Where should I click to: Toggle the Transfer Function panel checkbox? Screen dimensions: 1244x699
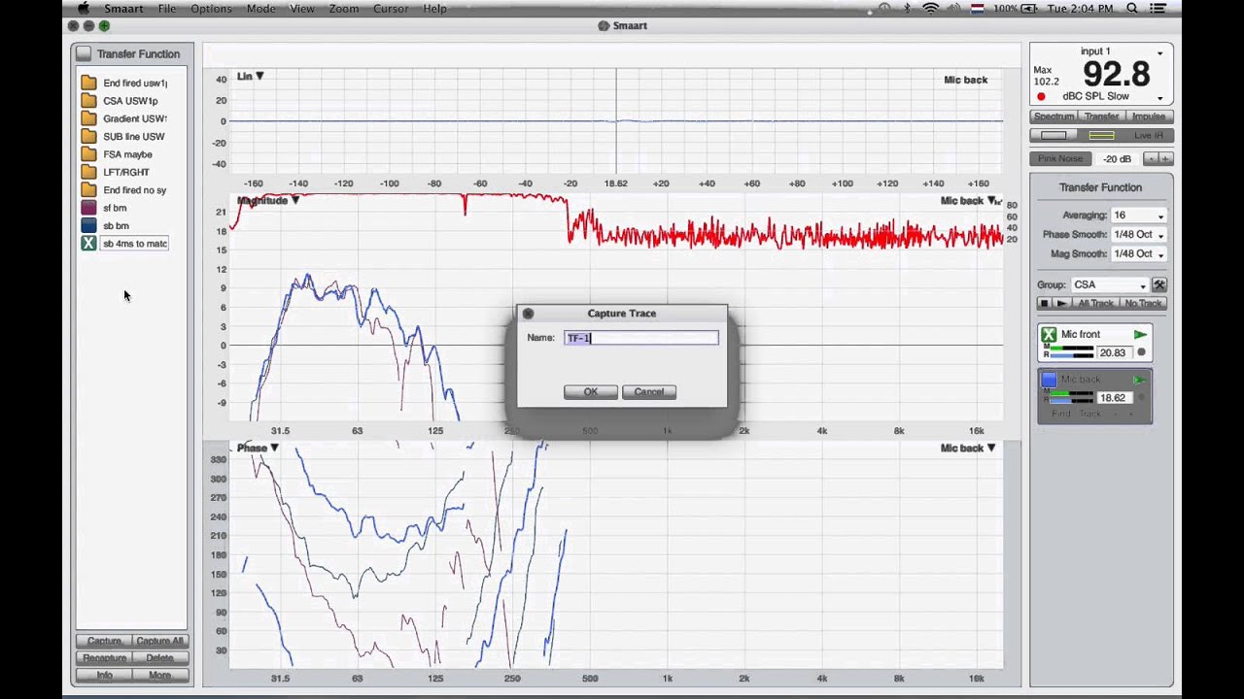pyautogui.click(x=84, y=53)
